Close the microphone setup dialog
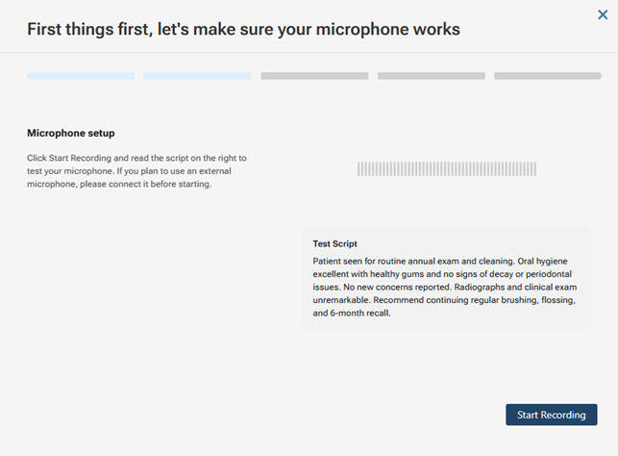The width and height of the screenshot is (618, 456). click(602, 14)
